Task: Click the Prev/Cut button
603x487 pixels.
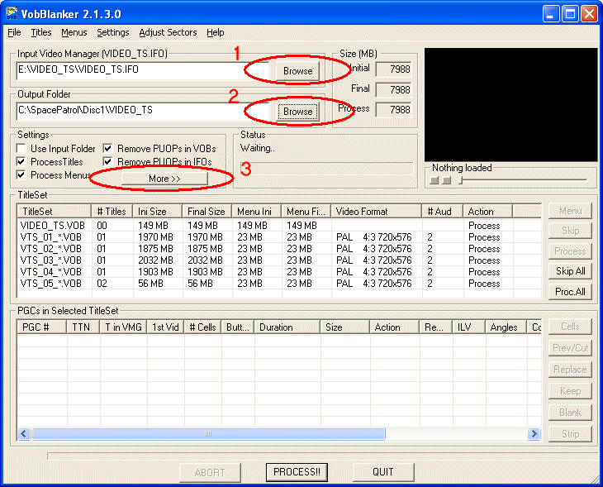Action: [x=570, y=347]
